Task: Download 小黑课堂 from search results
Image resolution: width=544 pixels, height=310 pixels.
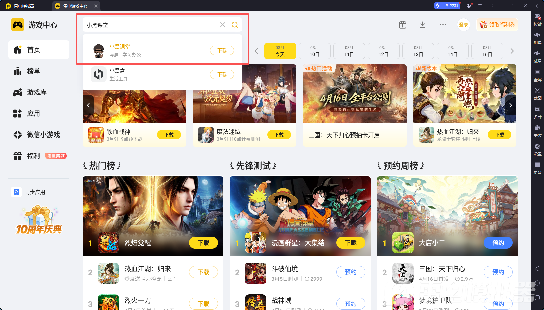Action: 222,50
